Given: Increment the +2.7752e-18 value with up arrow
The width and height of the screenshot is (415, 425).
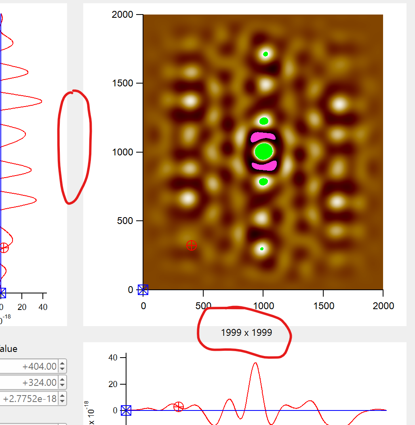Looking at the screenshot, I should pyautogui.click(x=62, y=396).
